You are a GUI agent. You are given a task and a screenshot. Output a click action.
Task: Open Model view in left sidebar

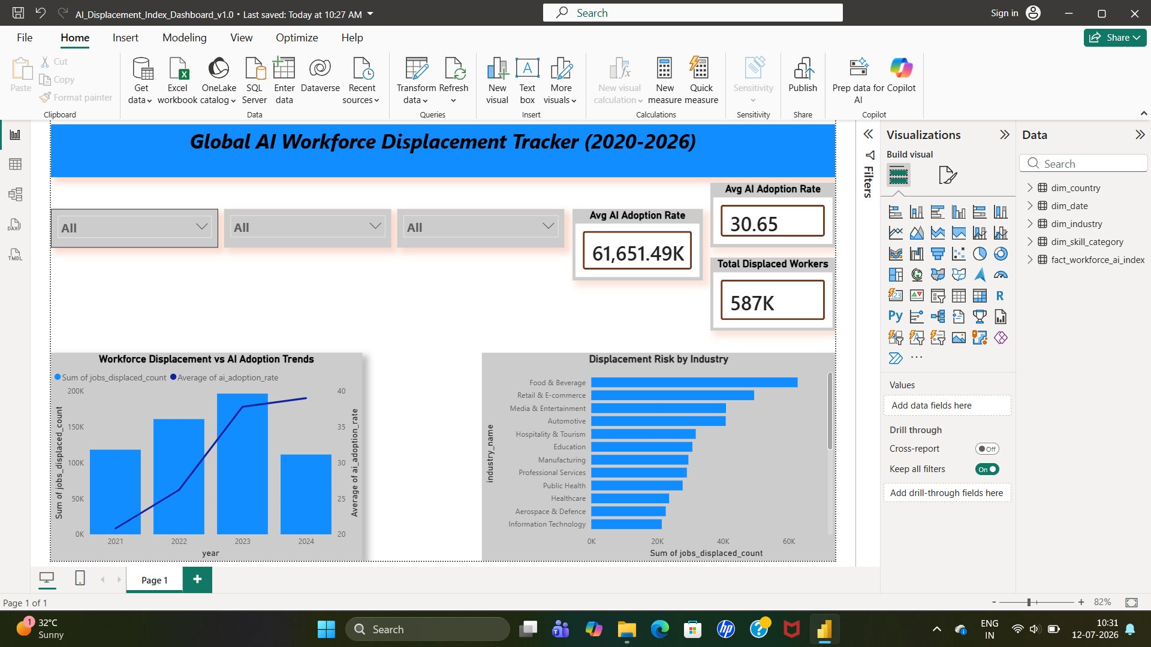15,194
